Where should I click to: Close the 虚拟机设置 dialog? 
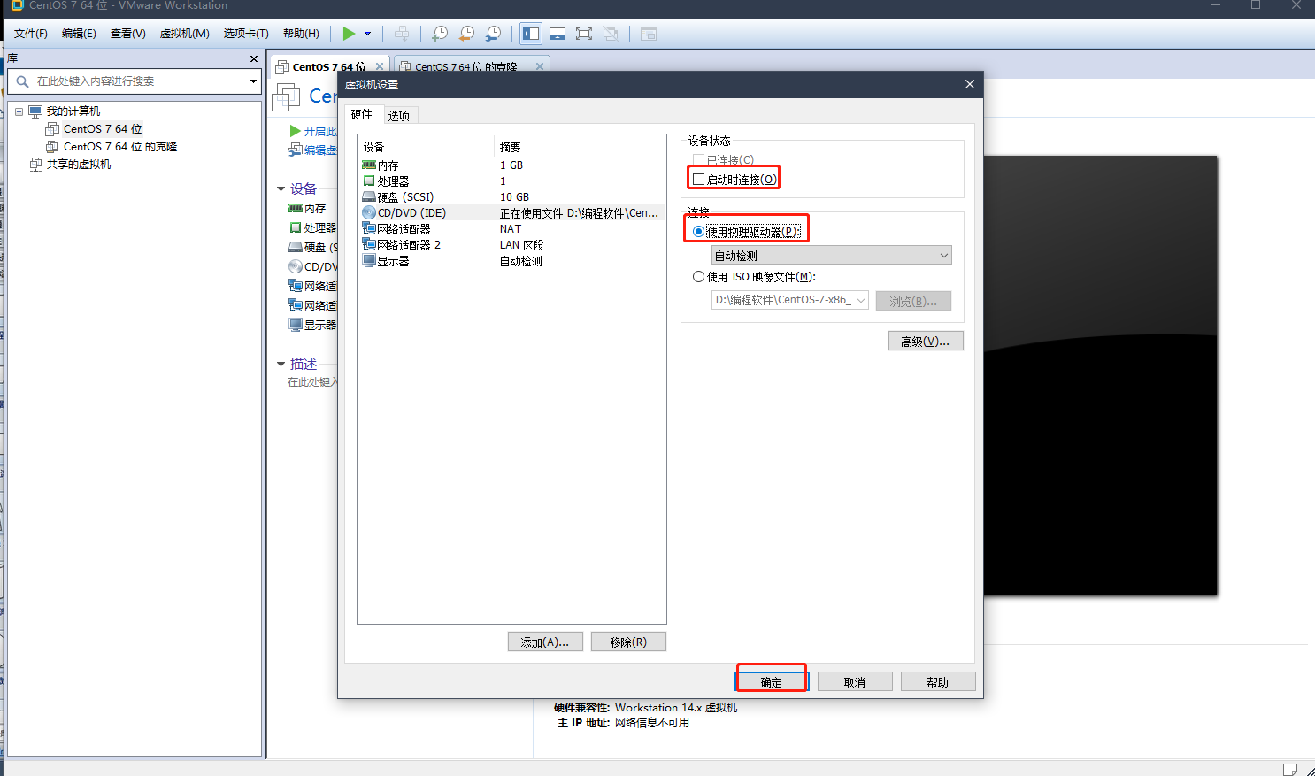970,84
